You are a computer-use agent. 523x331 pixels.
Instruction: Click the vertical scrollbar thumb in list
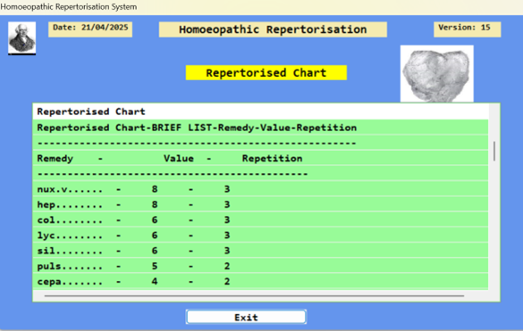[x=494, y=151]
